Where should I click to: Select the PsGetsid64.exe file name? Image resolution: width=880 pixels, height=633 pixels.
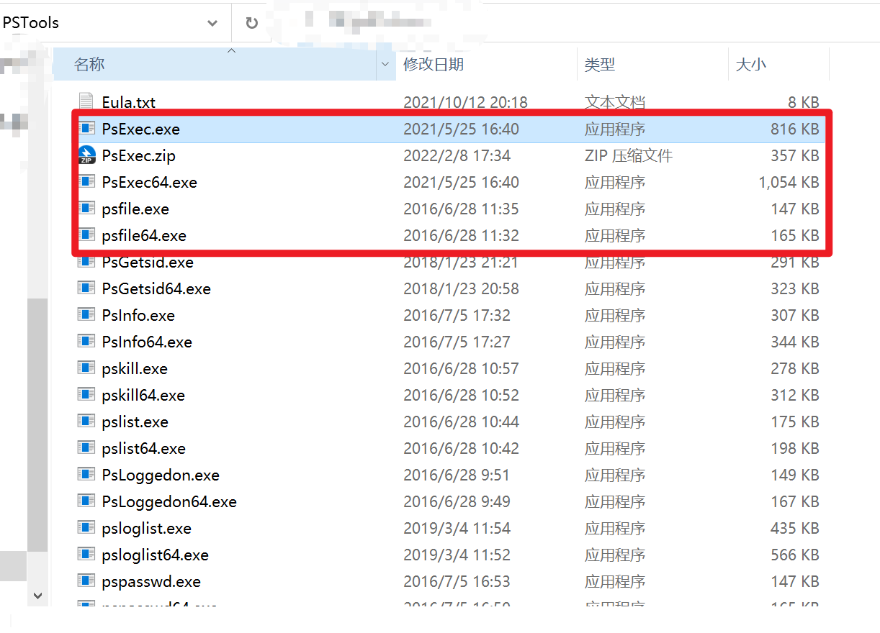click(x=156, y=288)
